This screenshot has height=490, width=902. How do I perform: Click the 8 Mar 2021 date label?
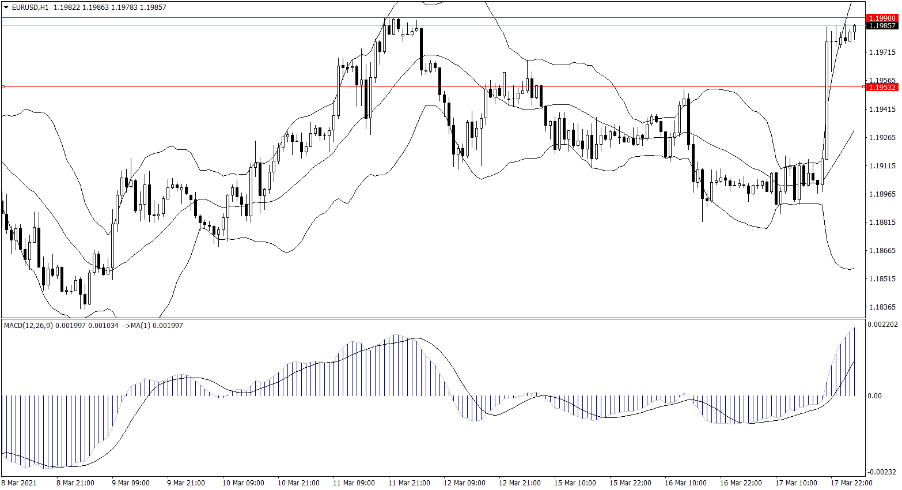click(19, 483)
